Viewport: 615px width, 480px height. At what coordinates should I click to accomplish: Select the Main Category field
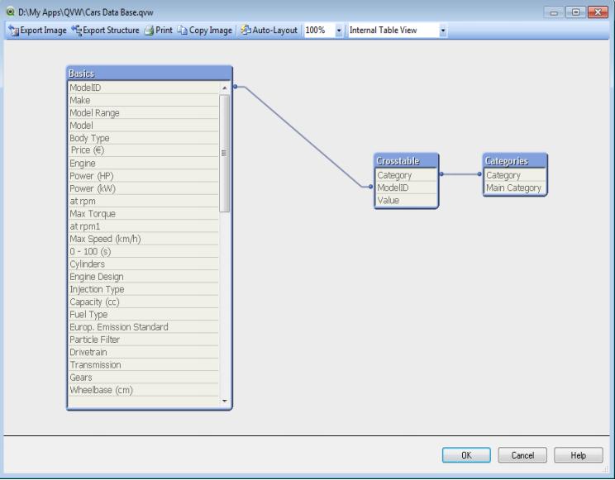[515, 188]
